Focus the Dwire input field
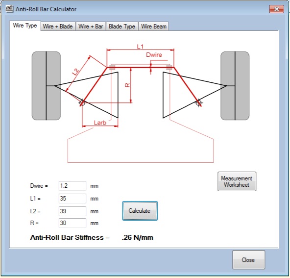Image resolution: width=290 pixels, height=278 pixels. (72, 186)
